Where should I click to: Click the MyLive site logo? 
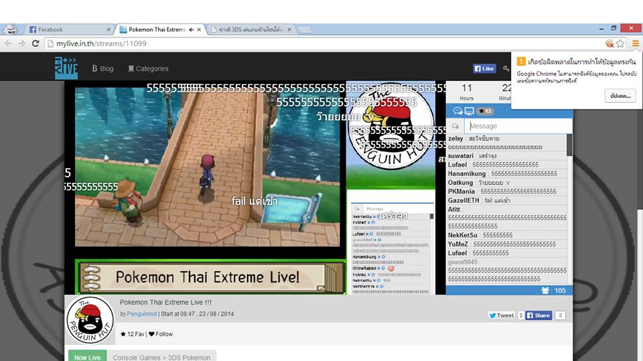[x=66, y=68]
